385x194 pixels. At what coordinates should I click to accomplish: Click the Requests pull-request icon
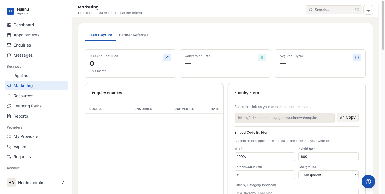click(9, 157)
